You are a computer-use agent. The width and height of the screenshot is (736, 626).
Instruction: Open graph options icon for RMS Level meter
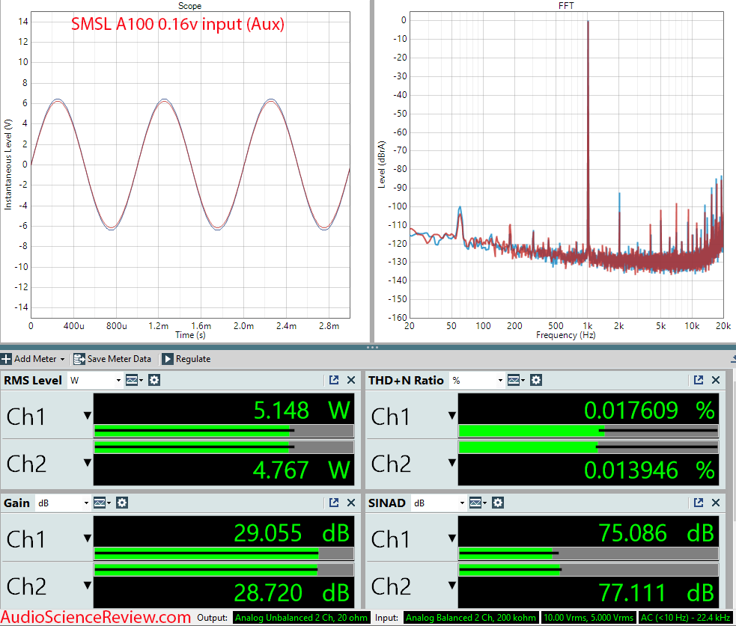pos(134,380)
